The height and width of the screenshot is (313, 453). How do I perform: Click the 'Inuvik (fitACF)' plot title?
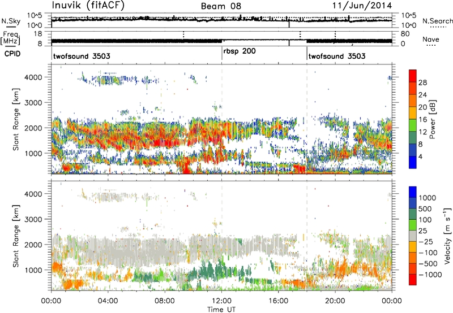(x=88, y=5)
